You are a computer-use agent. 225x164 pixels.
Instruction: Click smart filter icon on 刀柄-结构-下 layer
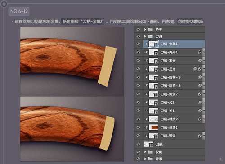coord(200,77)
